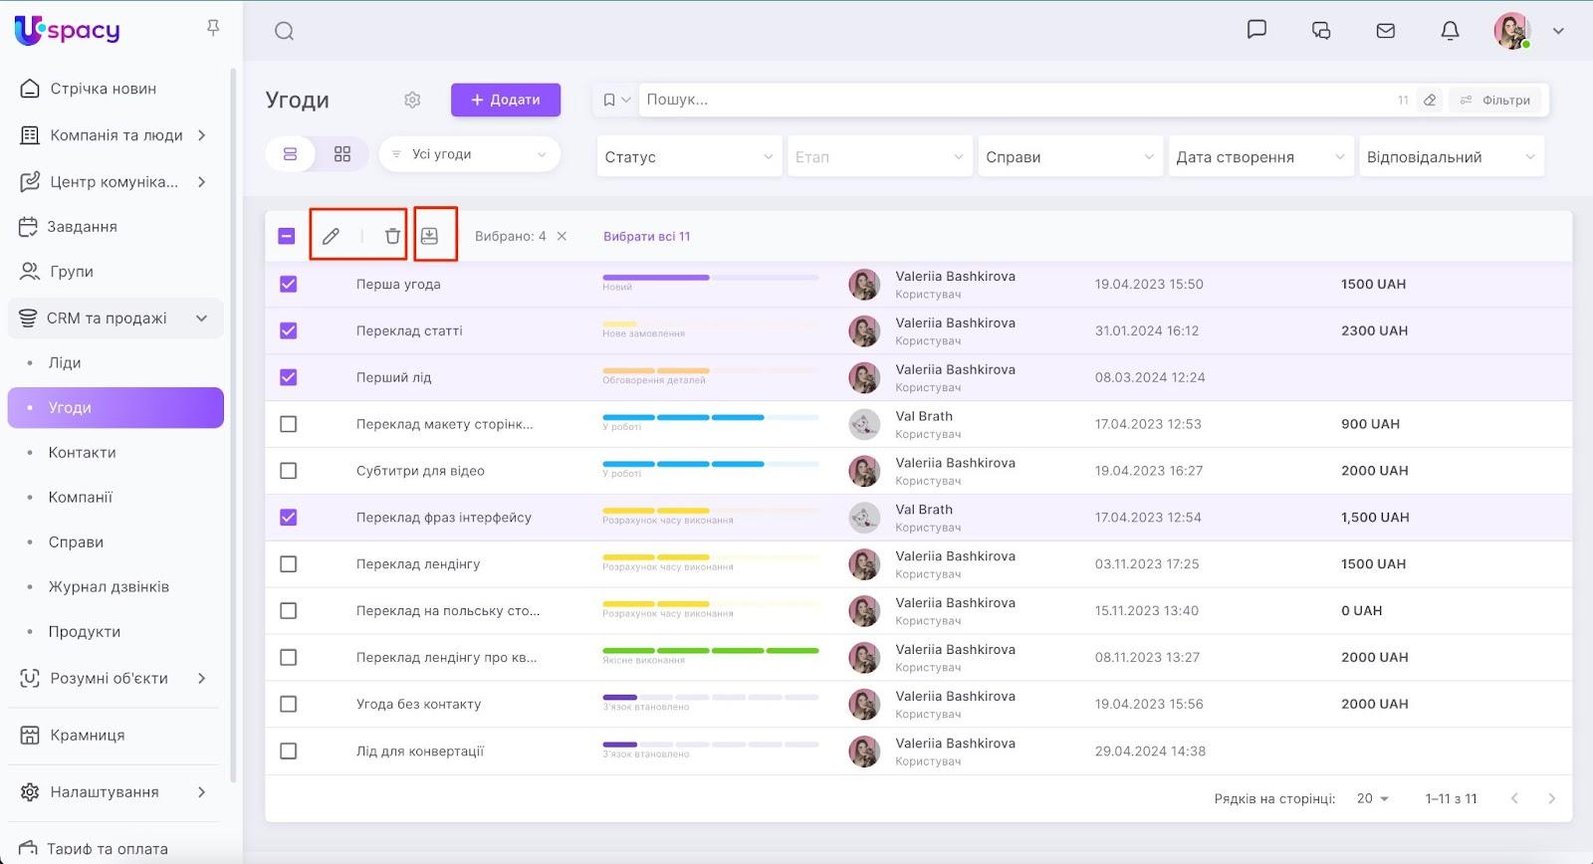Image resolution: width=1593 pixels, height=864 pixels.
Task: Open the Відповідальний filter dropdown
Action: coord(1451,157)
